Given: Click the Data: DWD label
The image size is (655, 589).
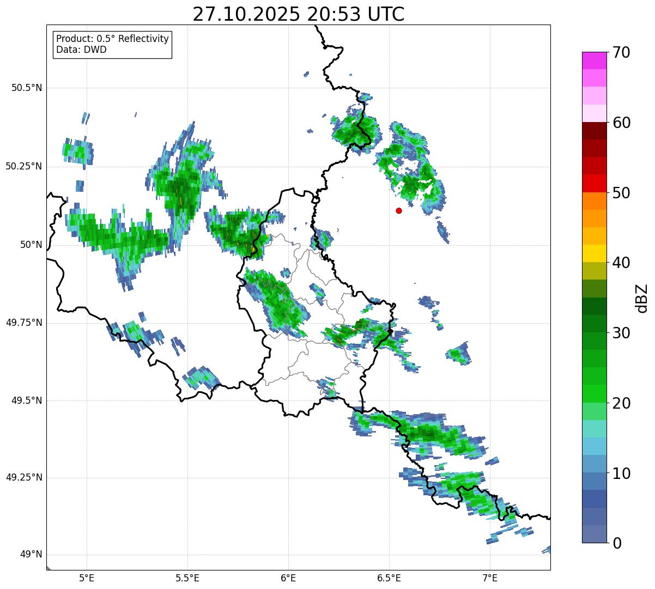Looking at the screenshot, I should (81, 50).
